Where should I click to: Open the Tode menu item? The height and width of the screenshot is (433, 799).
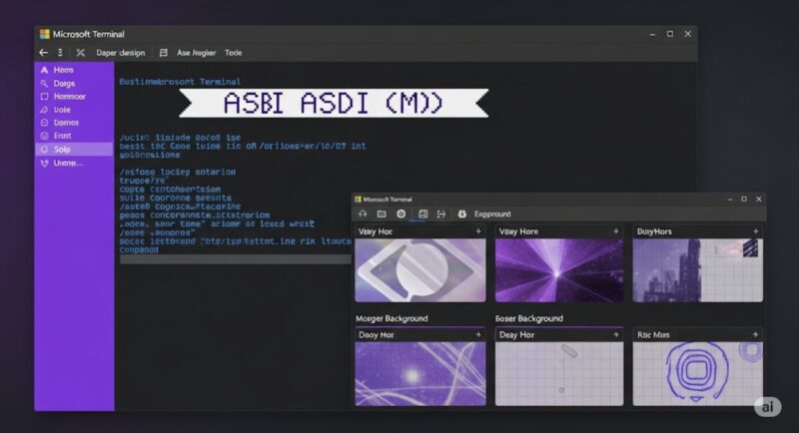point(233,53)
